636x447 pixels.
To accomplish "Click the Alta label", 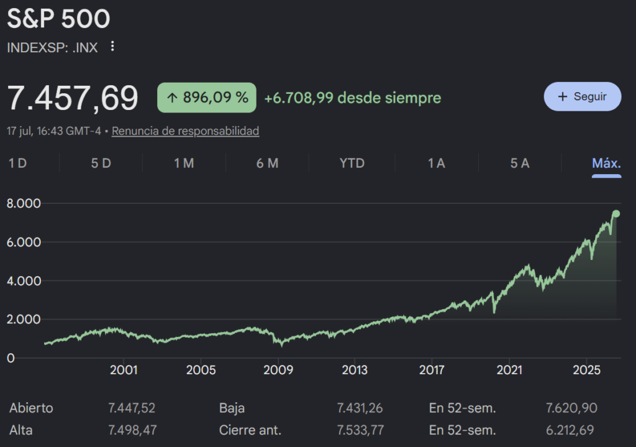I will [x=20, y=430].
